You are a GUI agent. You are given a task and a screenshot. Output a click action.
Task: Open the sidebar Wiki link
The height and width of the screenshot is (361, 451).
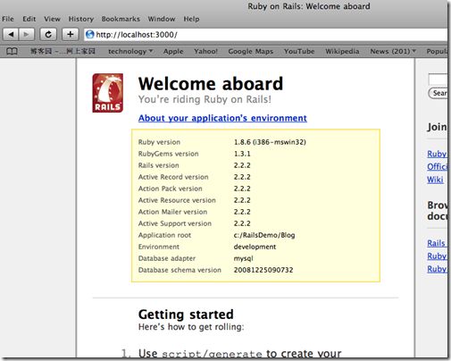pos(435,180)
